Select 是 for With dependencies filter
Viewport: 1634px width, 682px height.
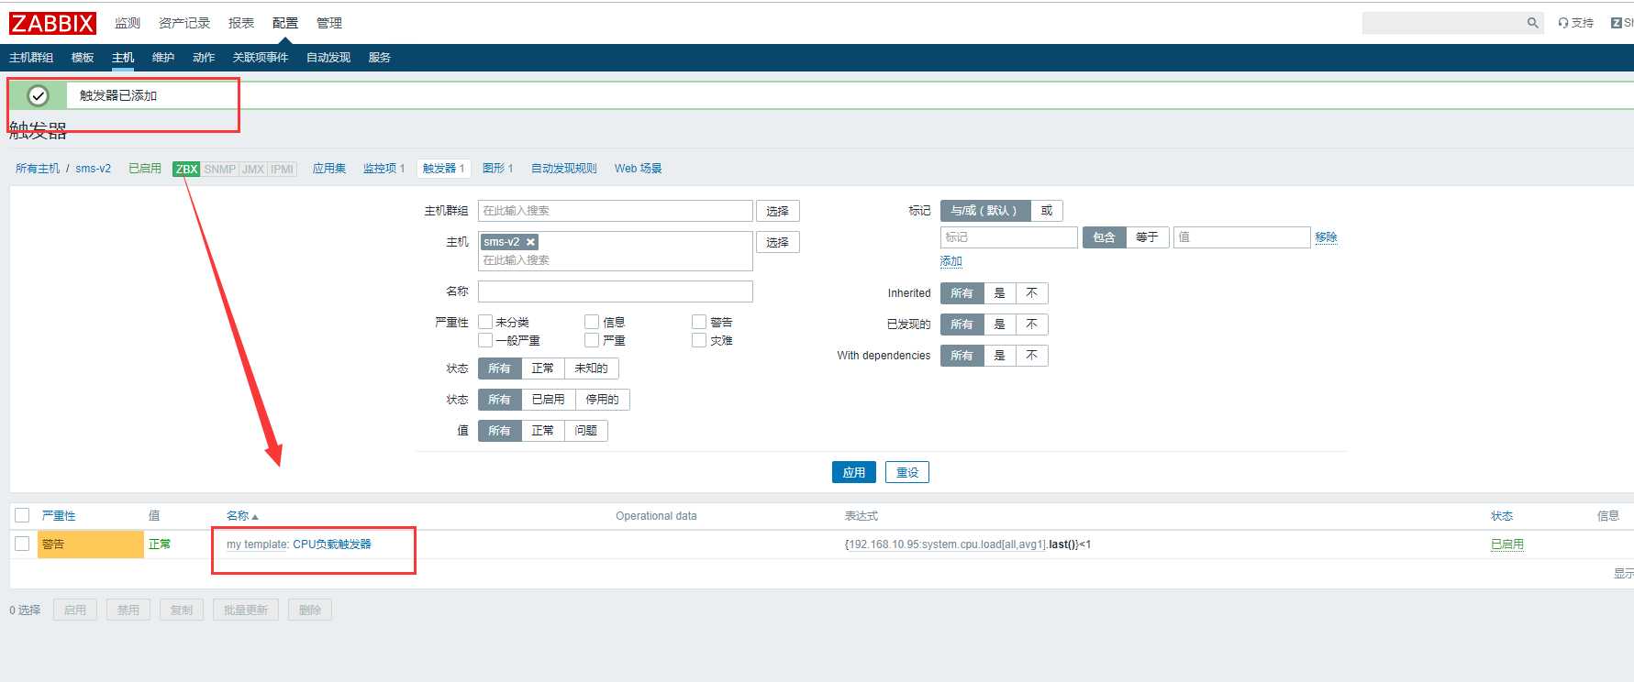pyautogui.click(x=999, y=356)
